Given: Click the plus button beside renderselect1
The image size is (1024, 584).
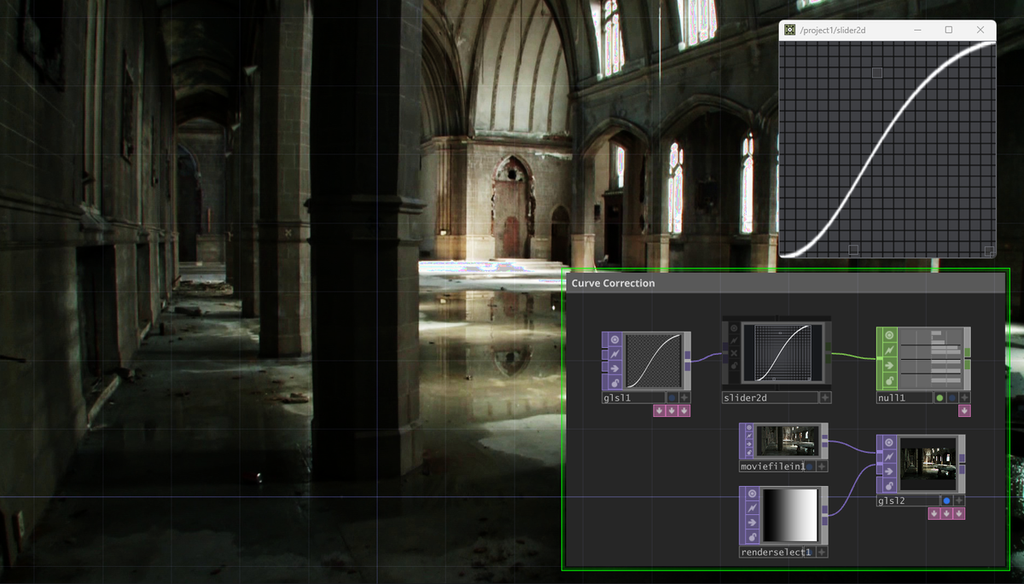Looking at the screenshot, I should pos(823,552).
